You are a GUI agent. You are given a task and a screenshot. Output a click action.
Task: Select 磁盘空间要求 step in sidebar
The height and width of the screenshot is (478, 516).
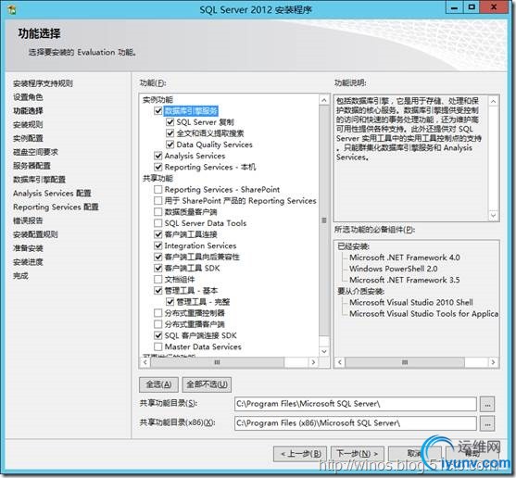pyautogui.click(x=35, y=152)
